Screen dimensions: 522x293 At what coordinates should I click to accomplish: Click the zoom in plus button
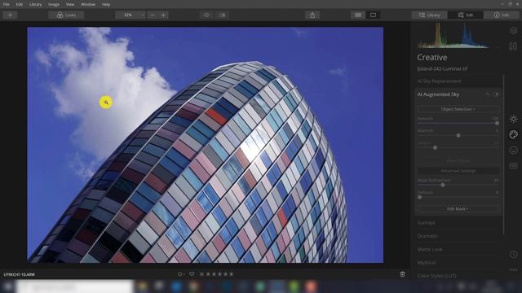(x=163, y=15)
